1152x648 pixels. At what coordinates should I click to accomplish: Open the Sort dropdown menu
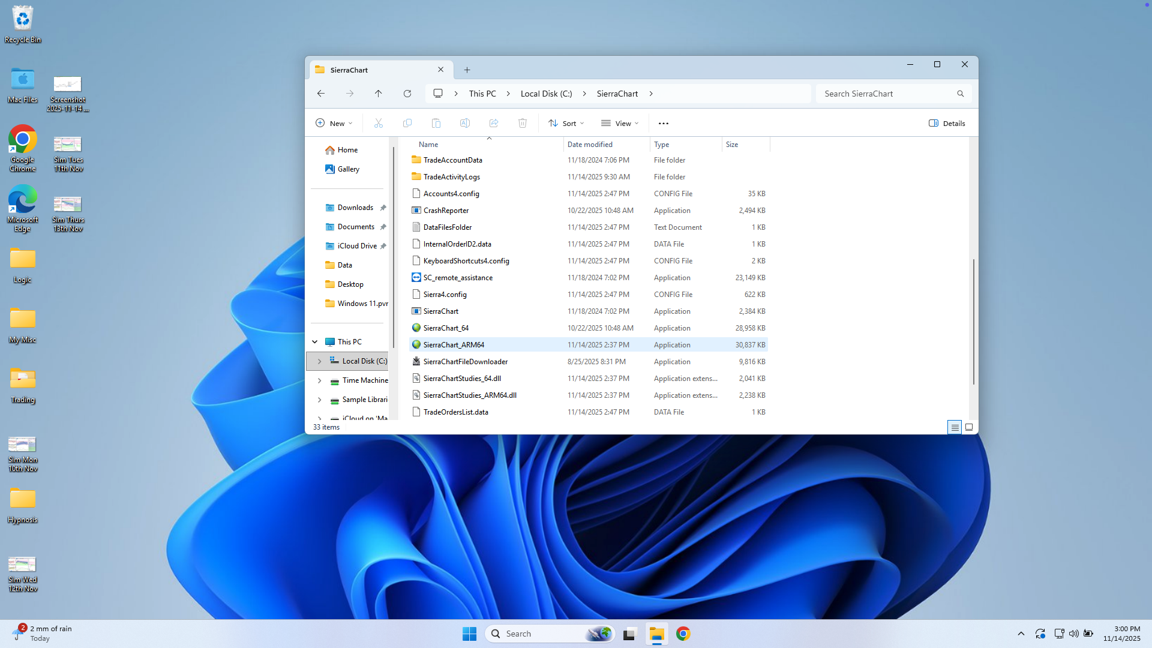coord(566,123)
